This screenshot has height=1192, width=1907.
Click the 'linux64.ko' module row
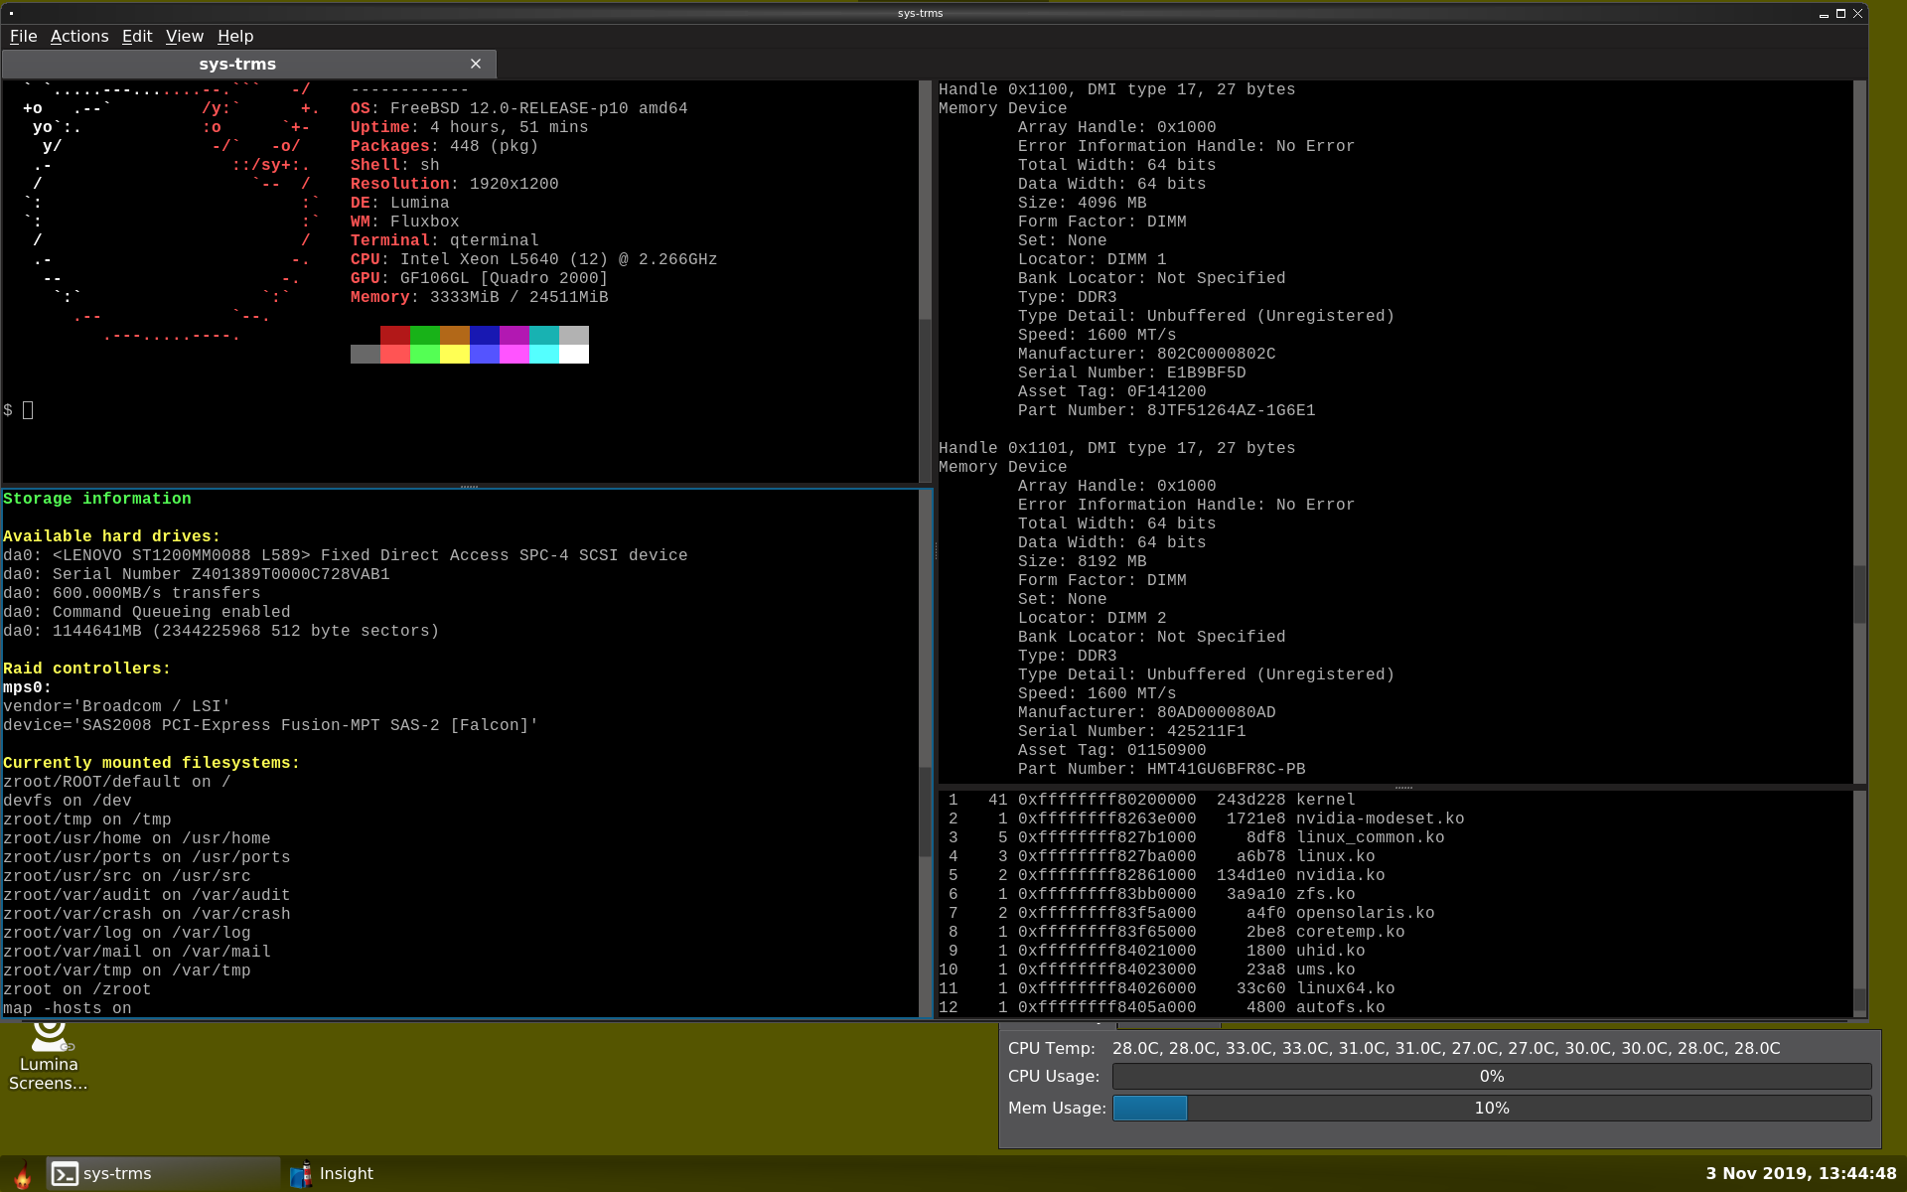(1167, 988)
